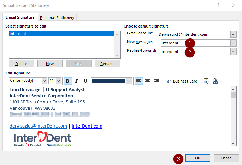Click the help question mark icon

point(218,5)
